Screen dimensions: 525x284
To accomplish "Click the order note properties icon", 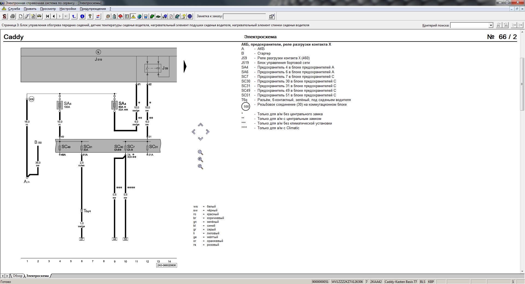I will pyautogui.click(x=272, y=16).
